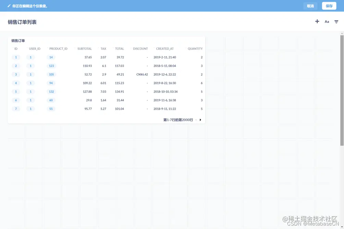Sort by the ID column header
344x229 pixels.
pos(16,49)
